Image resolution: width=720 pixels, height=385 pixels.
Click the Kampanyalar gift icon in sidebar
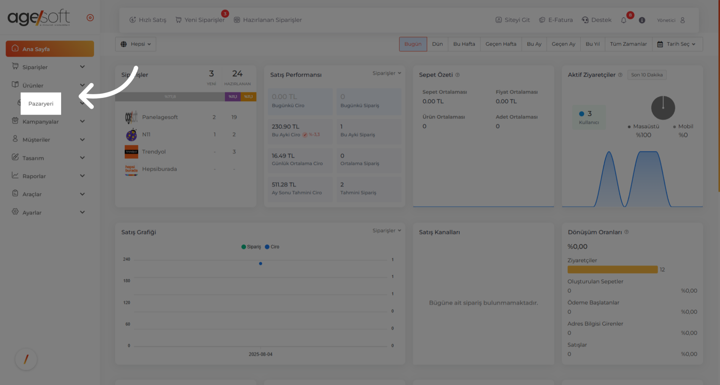click(x=15, y=120)
